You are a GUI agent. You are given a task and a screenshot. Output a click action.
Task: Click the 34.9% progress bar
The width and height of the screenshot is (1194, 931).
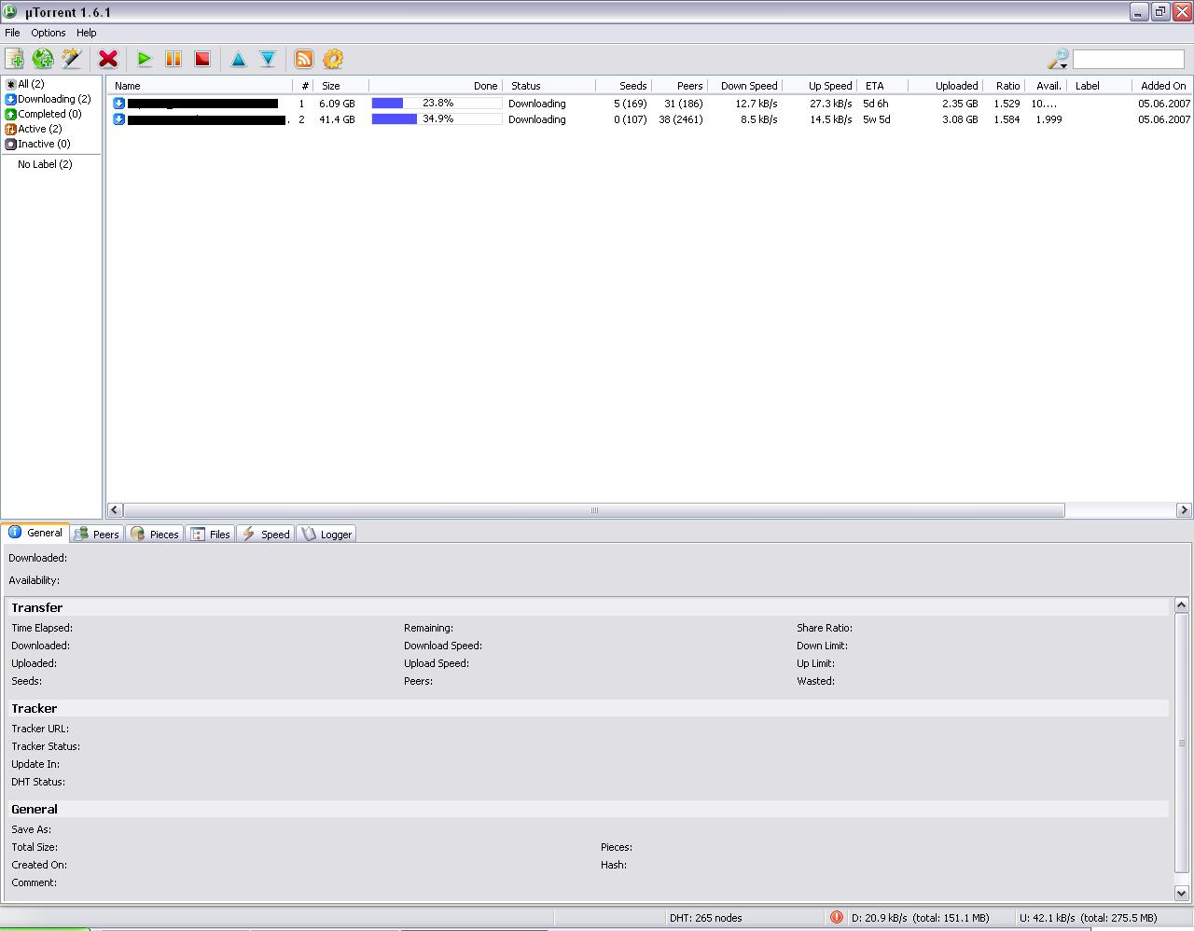[x=437, y=119]
